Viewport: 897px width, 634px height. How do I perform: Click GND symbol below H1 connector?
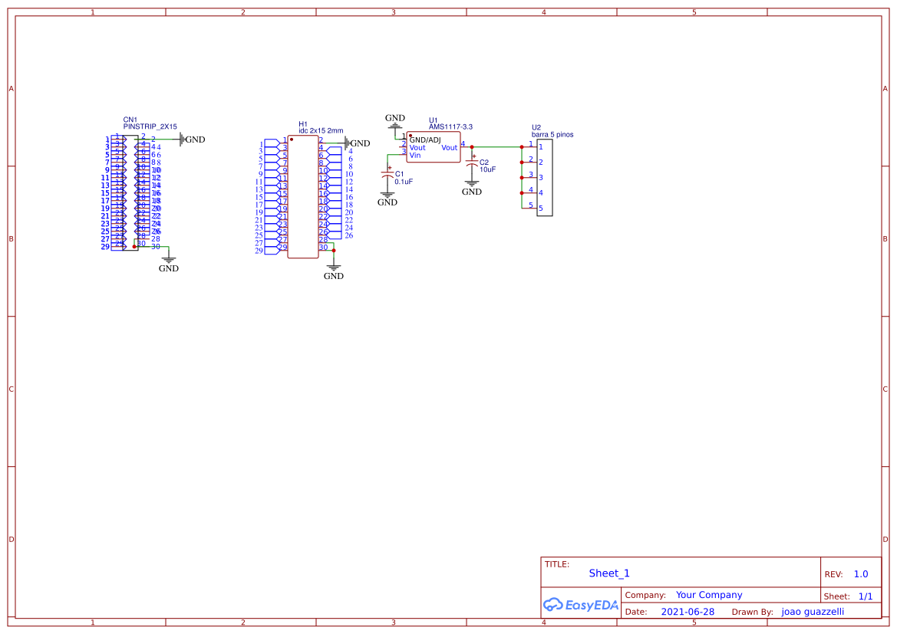coord(334,272)
